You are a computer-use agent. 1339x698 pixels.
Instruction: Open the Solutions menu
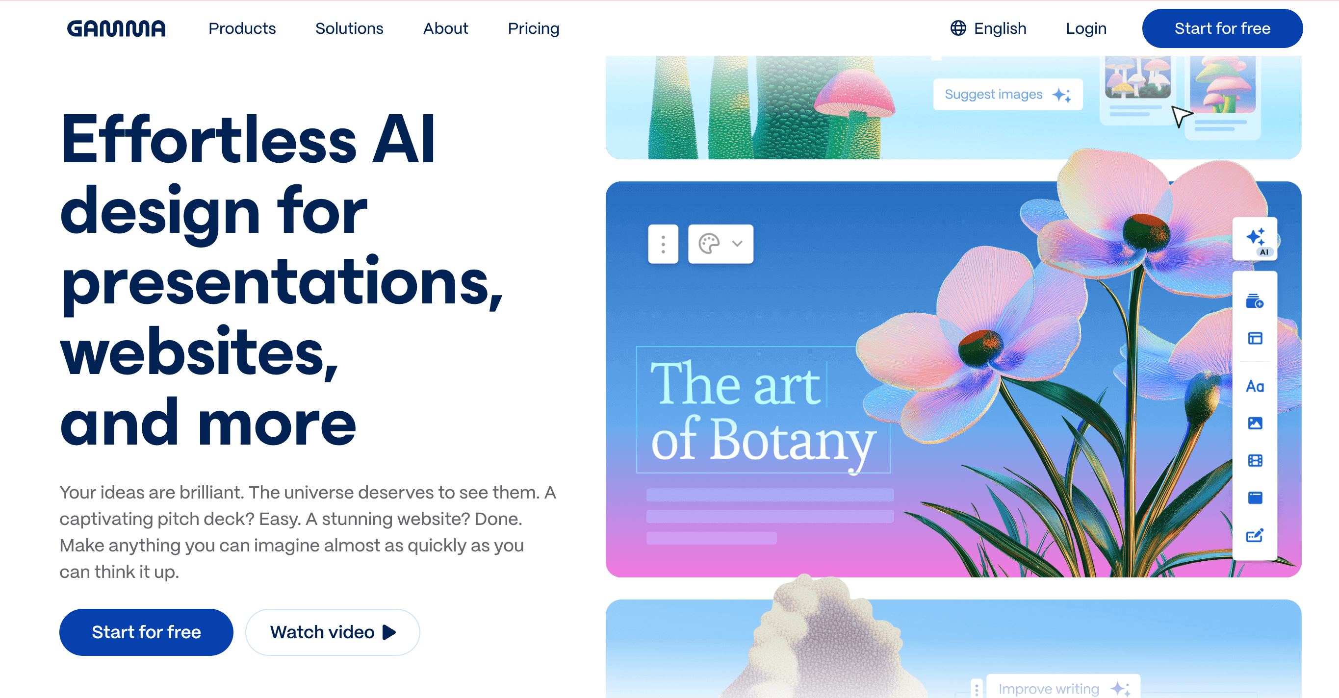click(x=349, y=28)
